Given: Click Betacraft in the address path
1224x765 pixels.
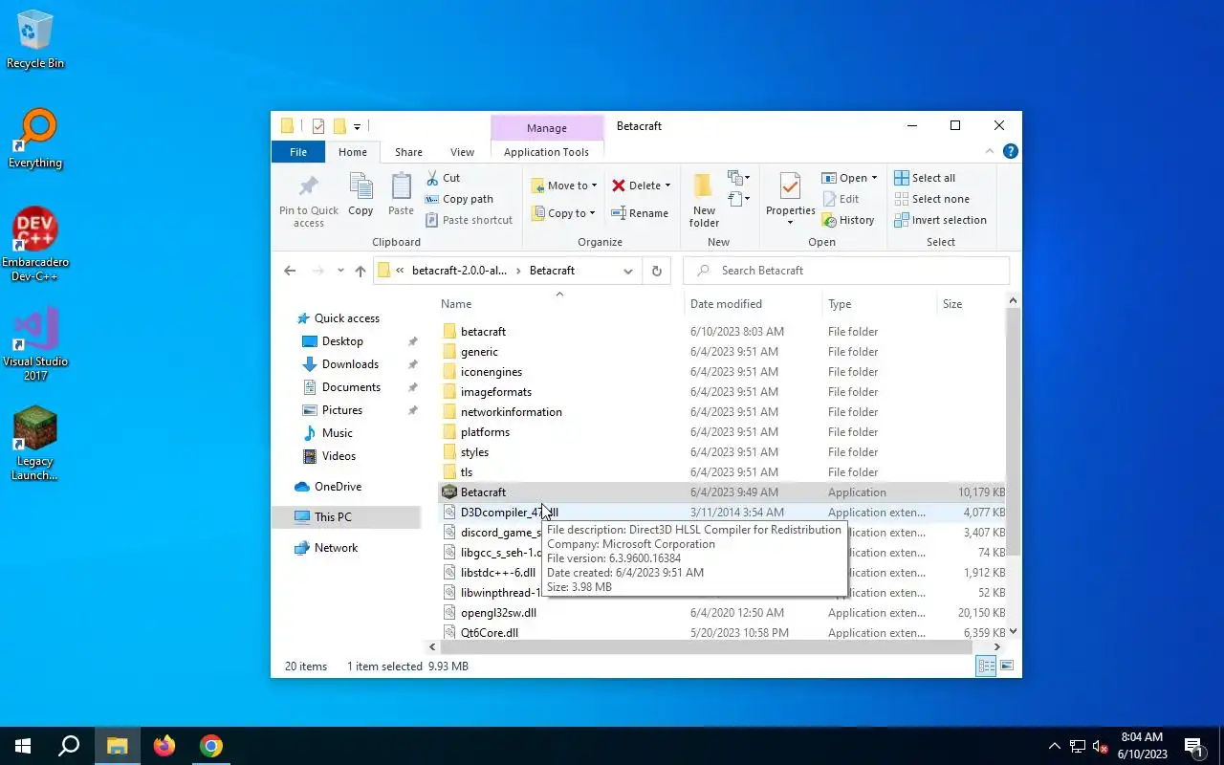Looking at the screenshot, I should pos(552,271).
